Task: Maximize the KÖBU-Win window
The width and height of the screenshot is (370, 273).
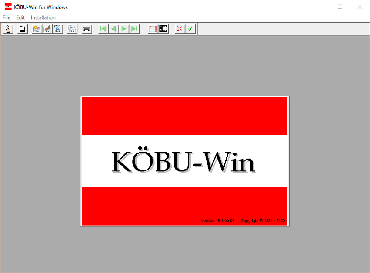Action: point(340,7)
